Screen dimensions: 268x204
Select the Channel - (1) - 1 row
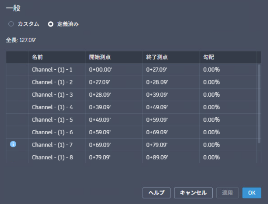tap(52, 70)
